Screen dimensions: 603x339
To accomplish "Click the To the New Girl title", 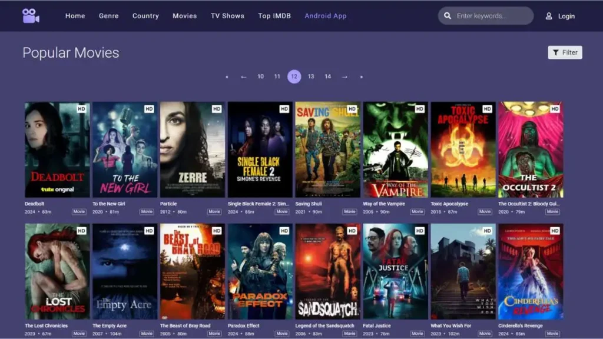I will [x=108, y=204].
